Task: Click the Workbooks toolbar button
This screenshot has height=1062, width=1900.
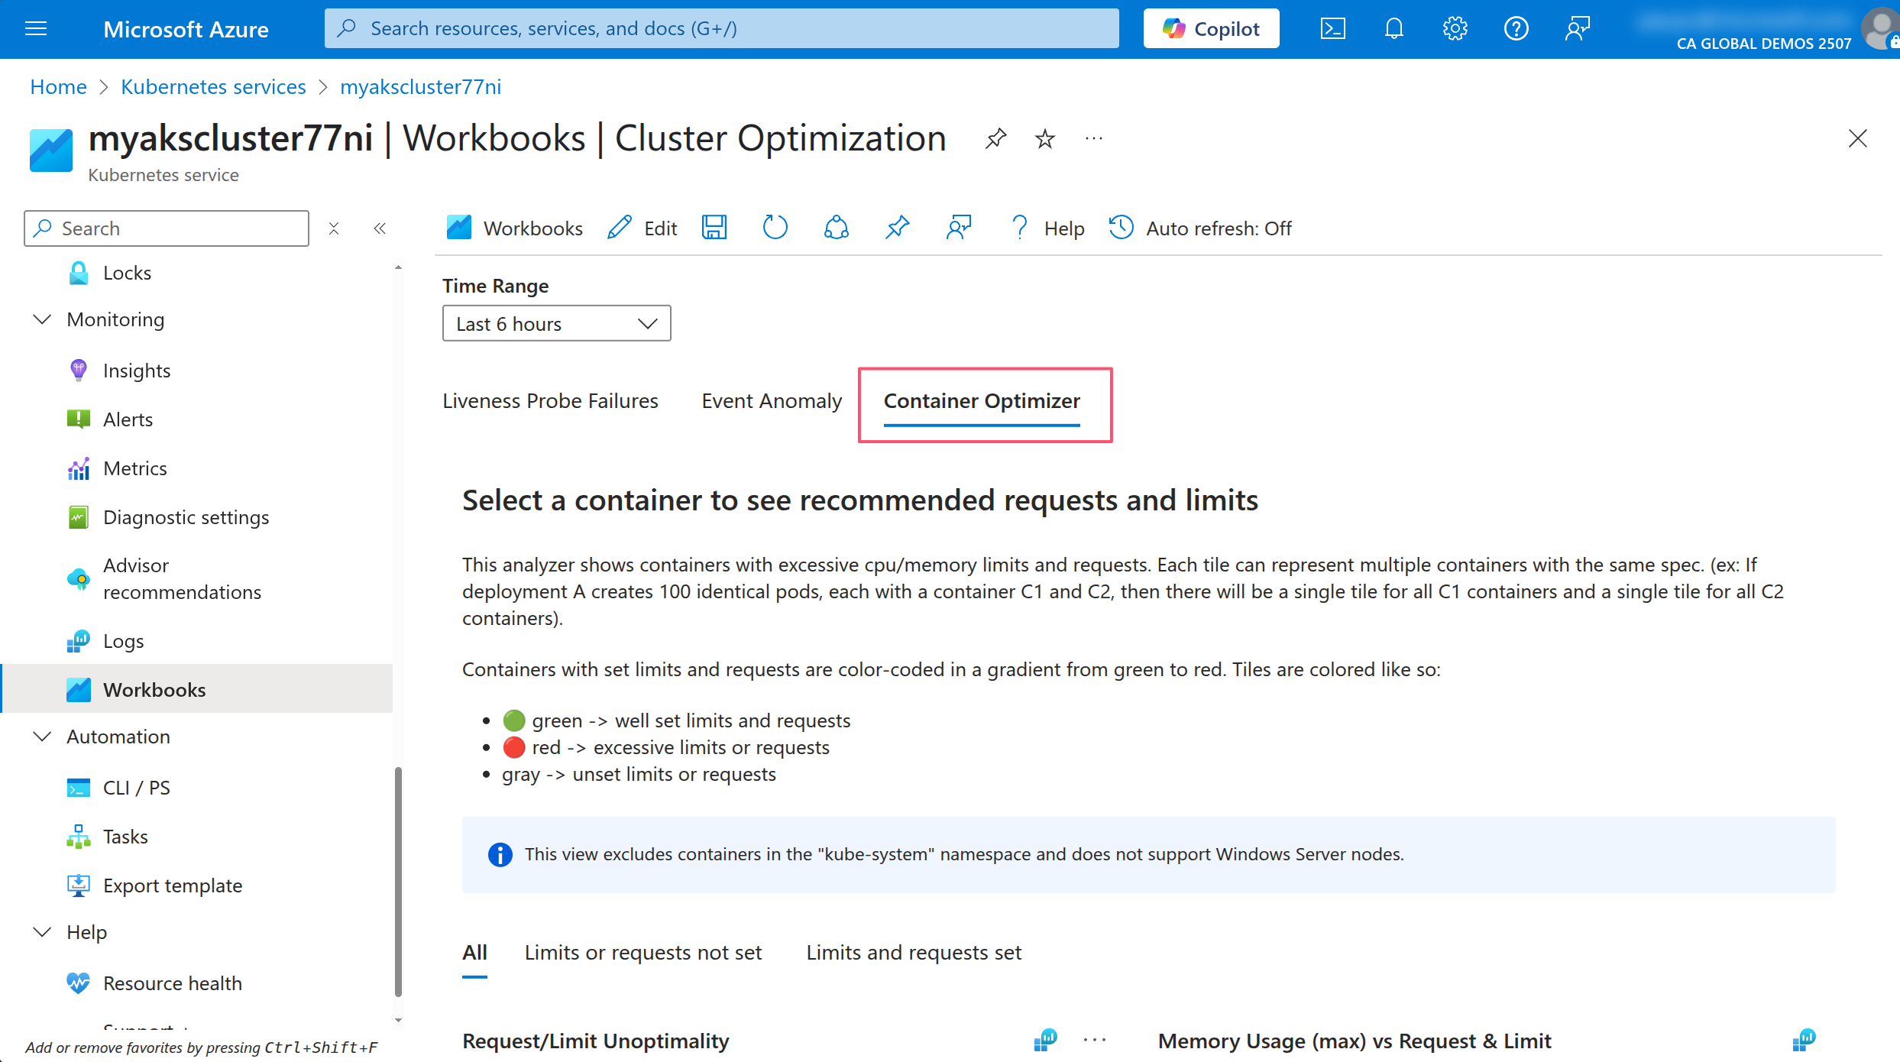Action: point(514,228)
